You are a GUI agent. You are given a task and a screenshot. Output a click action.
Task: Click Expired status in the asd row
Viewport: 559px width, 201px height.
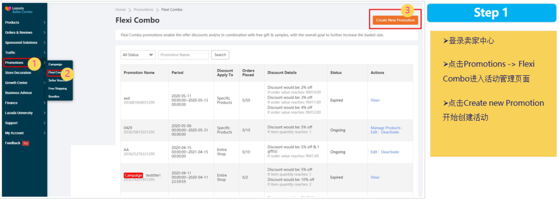pos(336,100)
